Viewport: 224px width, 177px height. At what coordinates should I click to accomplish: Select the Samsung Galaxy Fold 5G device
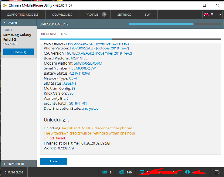pos(17,37)
